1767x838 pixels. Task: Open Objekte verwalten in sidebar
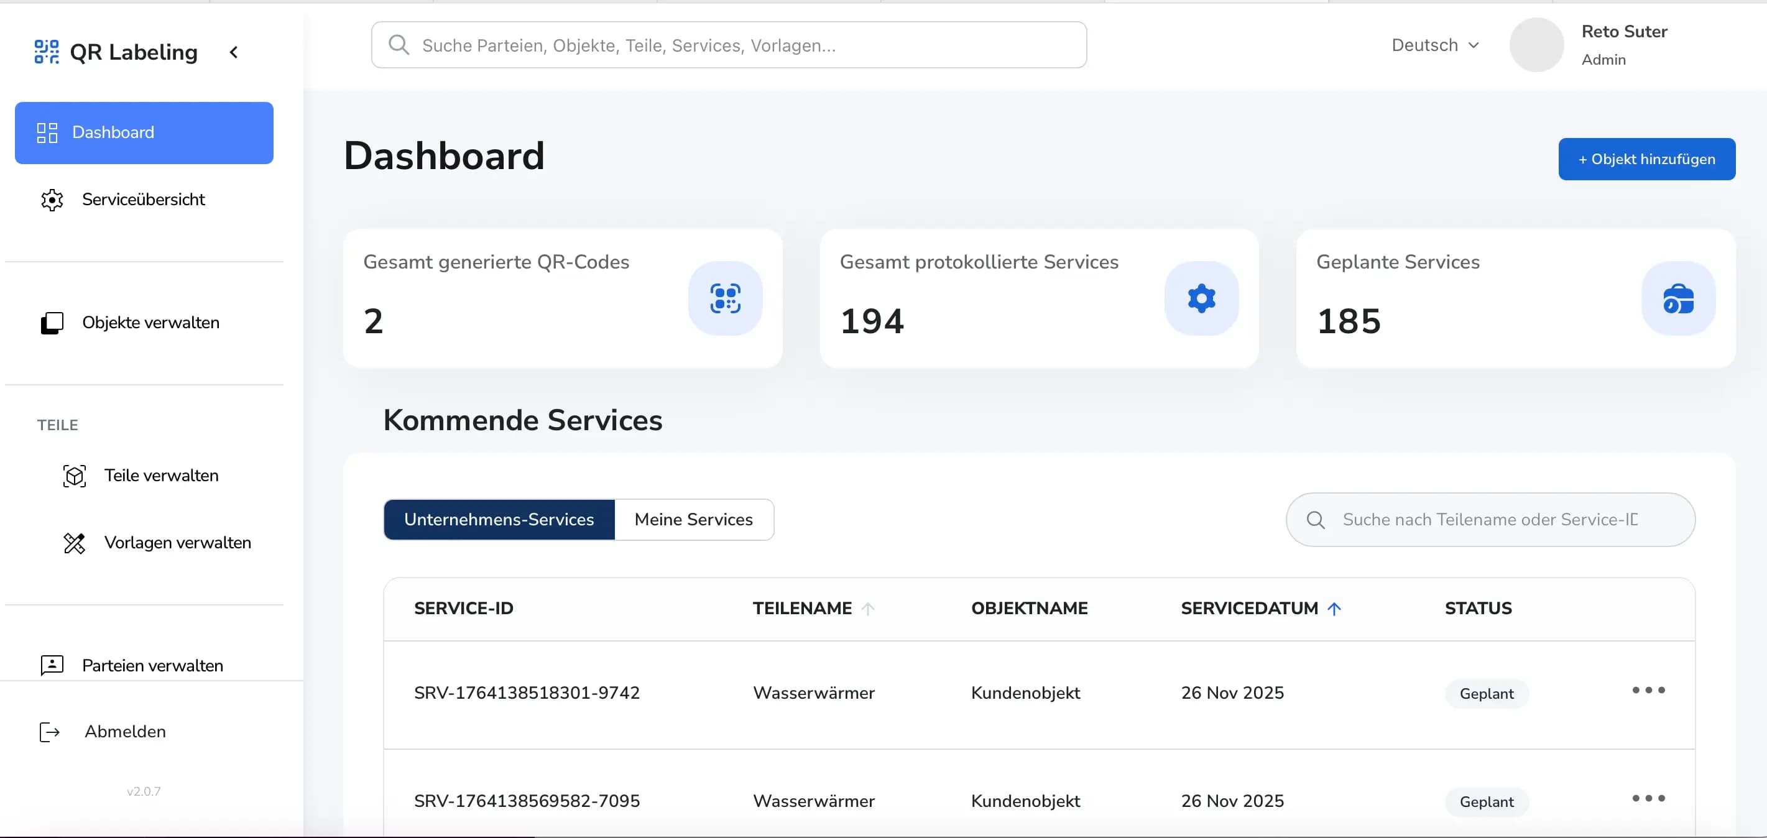tap(150, 322)
